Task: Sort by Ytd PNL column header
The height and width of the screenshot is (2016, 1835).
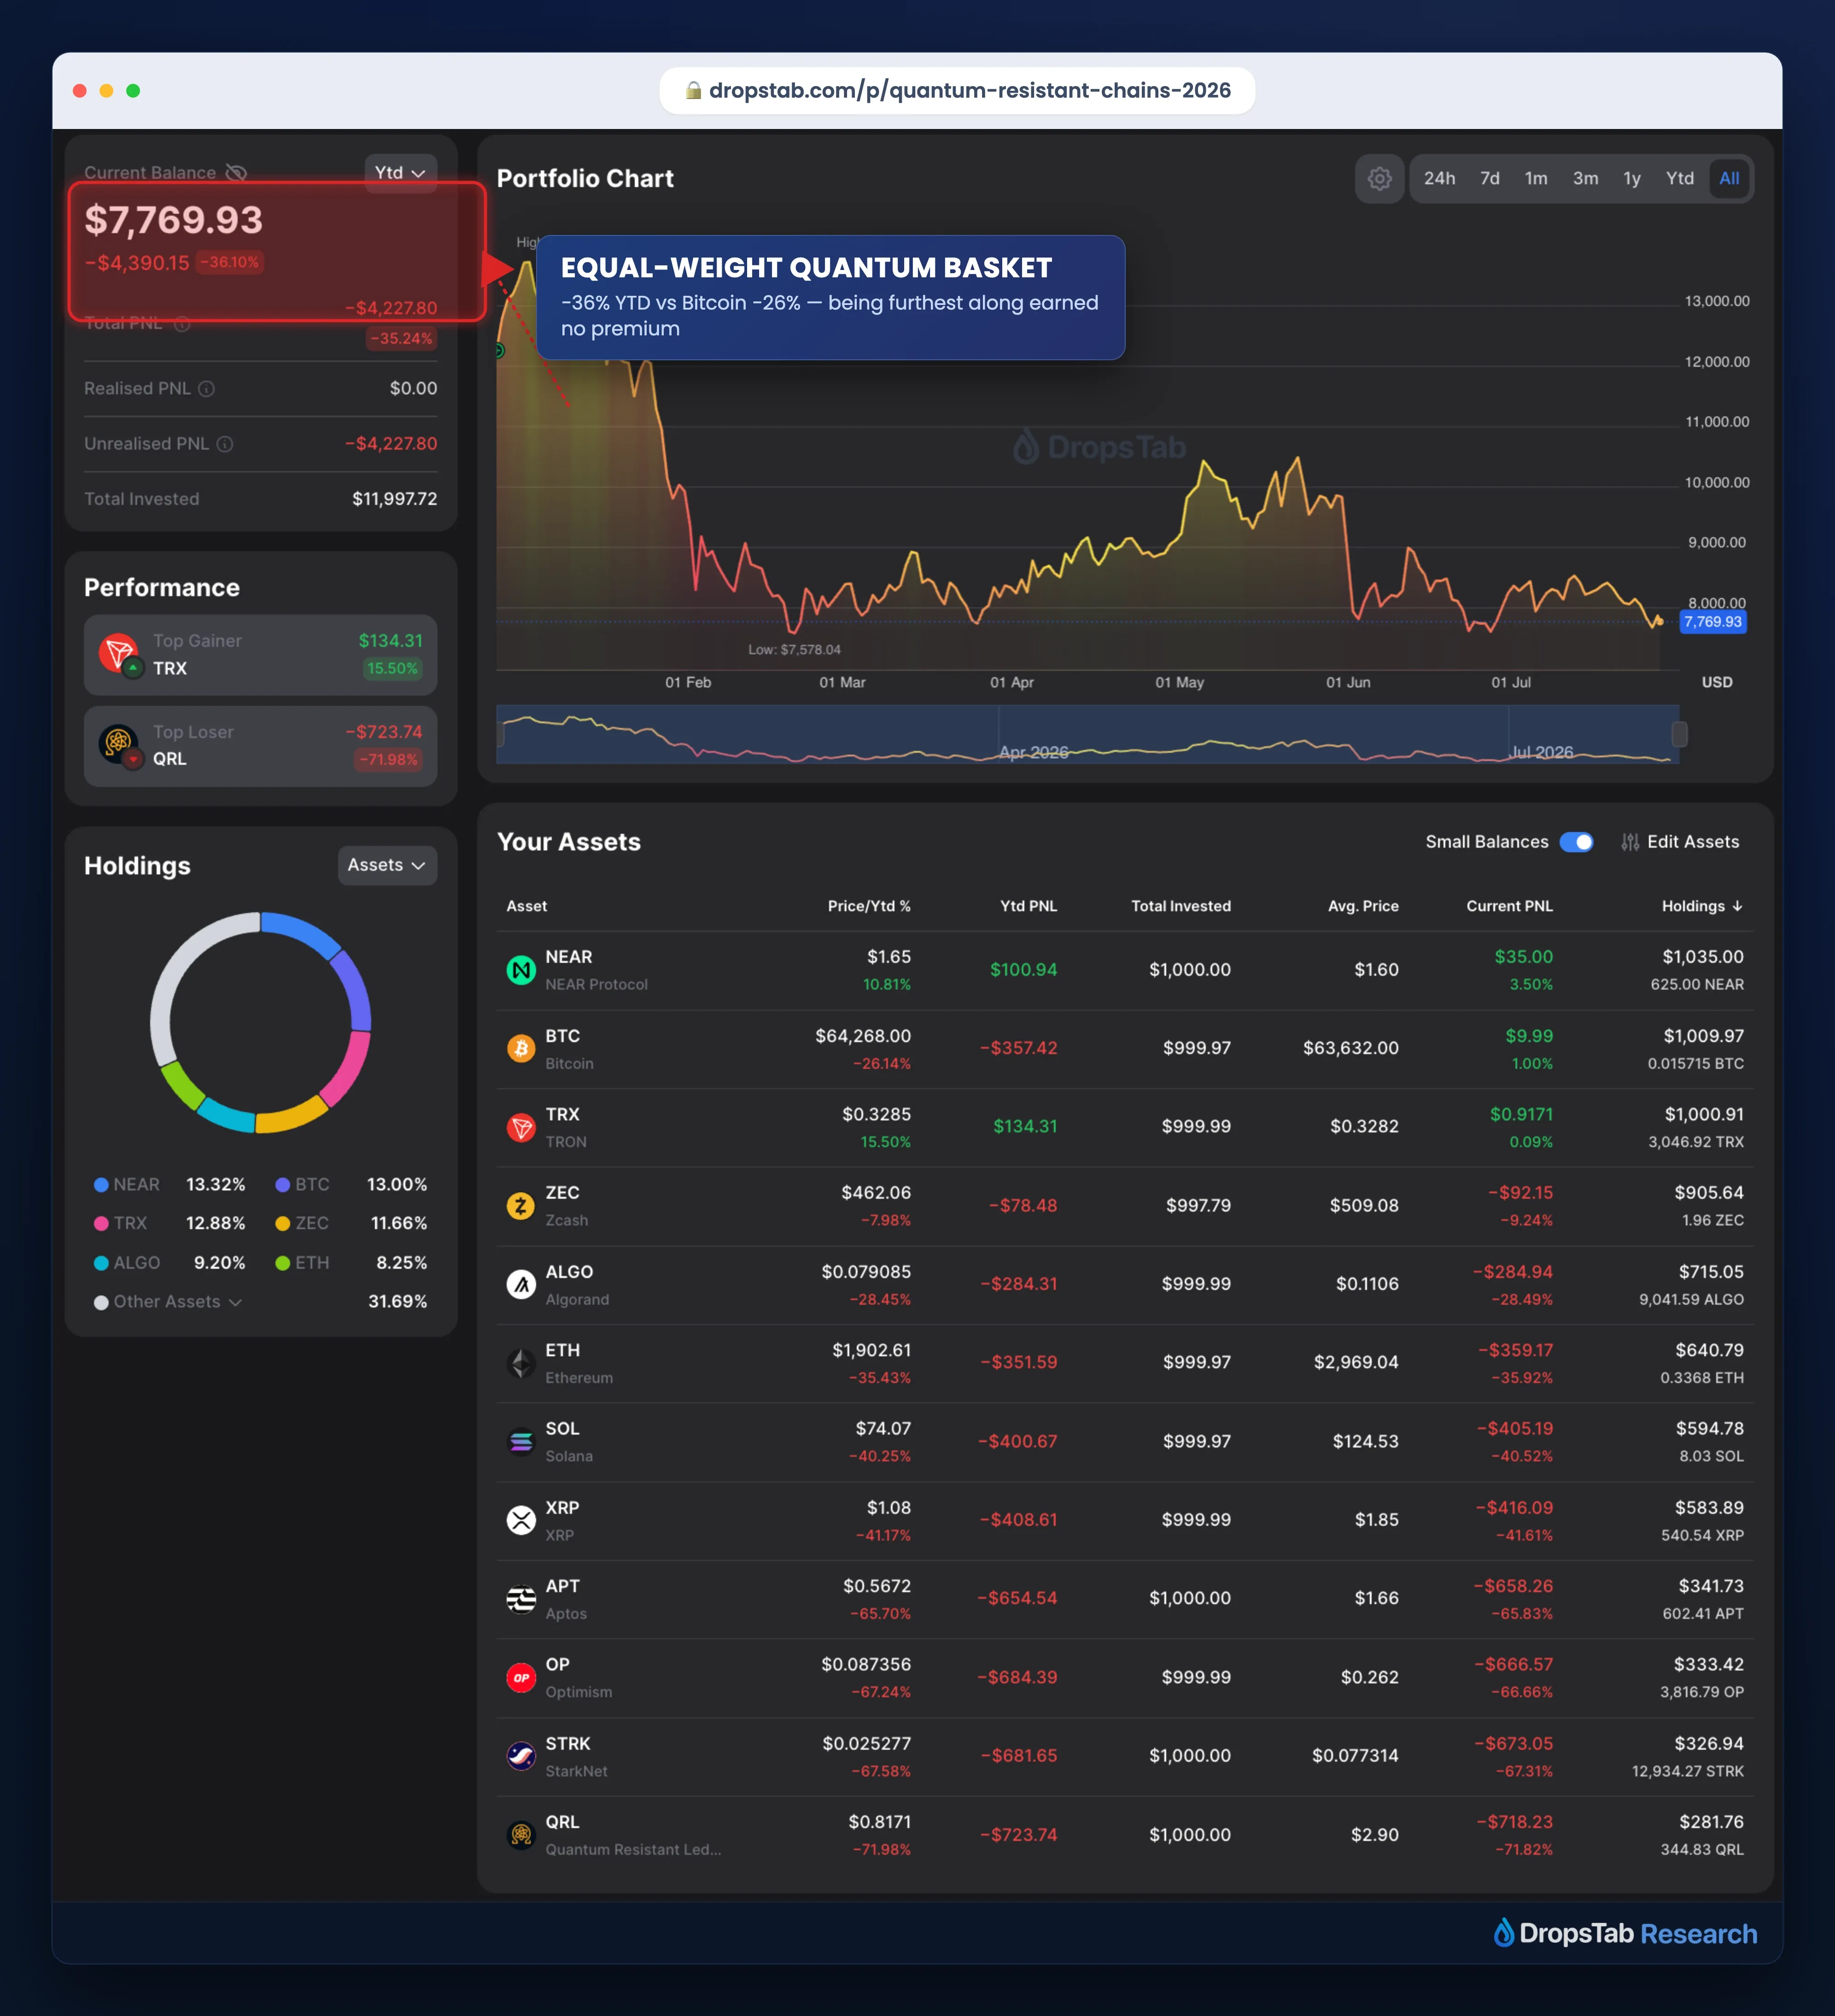Action: 1028,906
